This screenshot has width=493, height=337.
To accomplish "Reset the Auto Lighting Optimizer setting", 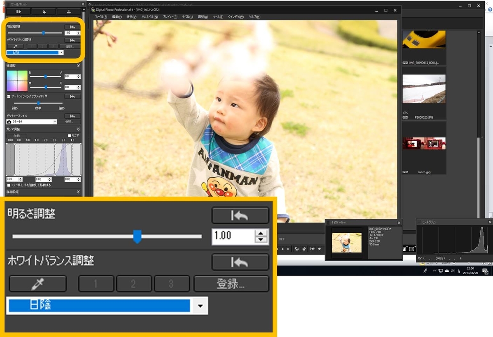I will [x=72, y=96].
